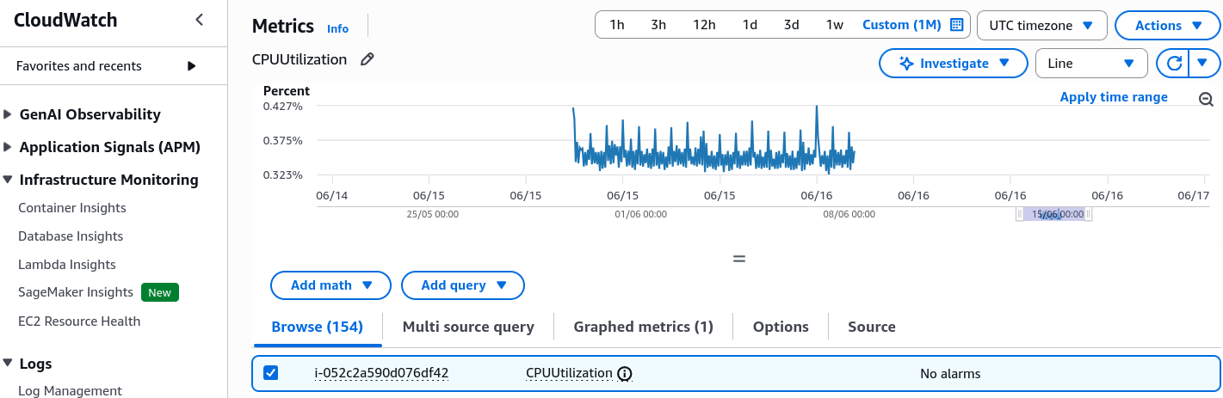Select the 12h time range option

coord(704,25)
